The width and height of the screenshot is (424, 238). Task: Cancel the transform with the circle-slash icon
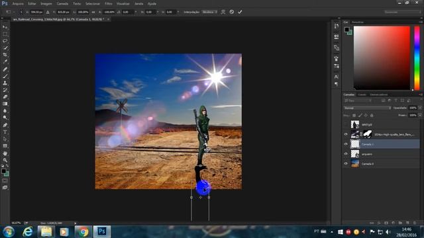click(x=232, y=12)
